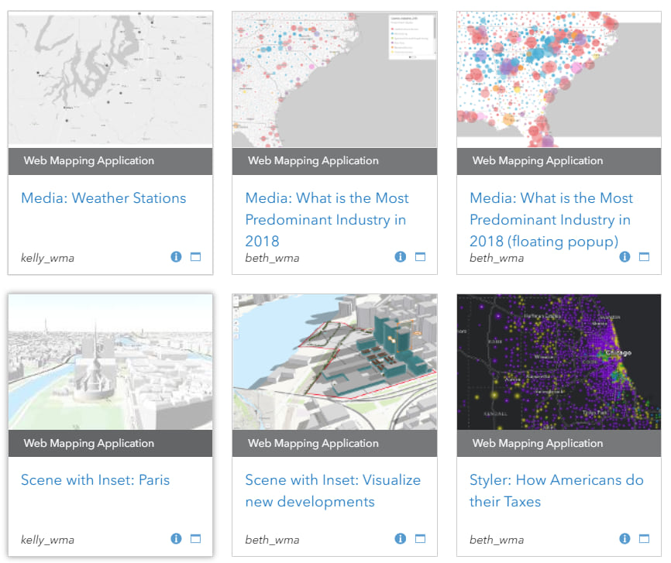
Task: Click beth_wma owner on How Americans do their Taxes card
Action: (x=497, y=540)
